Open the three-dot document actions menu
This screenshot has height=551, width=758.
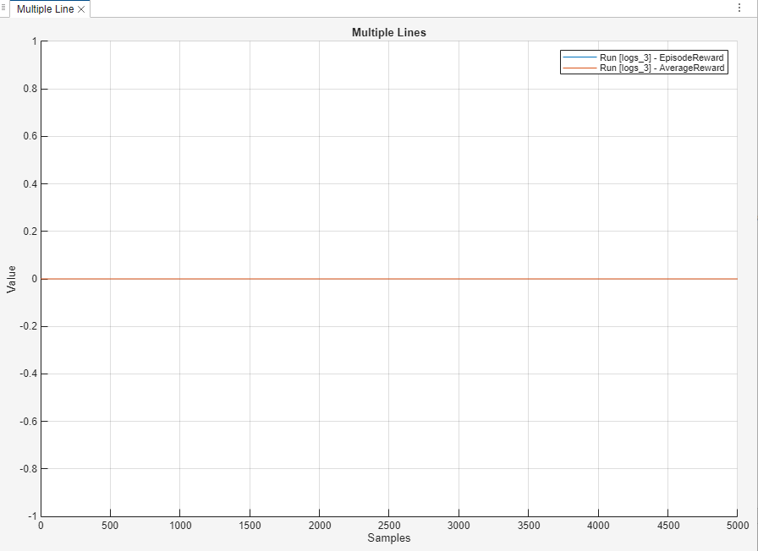coord(739,7)
